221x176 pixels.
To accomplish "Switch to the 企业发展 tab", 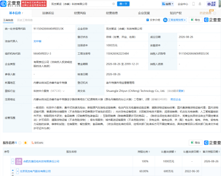I will (x=144, y=13).
